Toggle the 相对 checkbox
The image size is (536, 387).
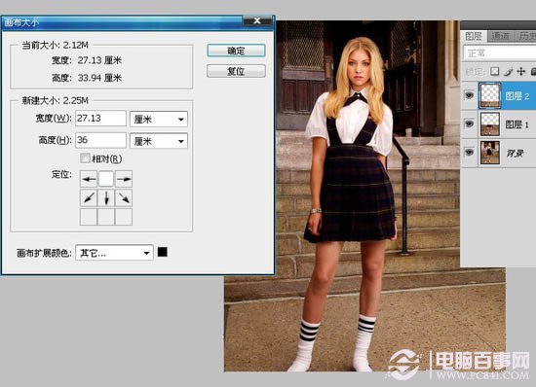85,158
